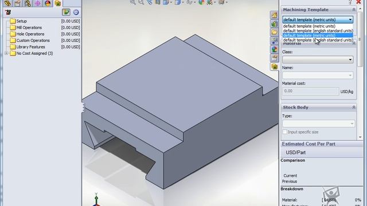Click the USD/Part cost readout
The width and height of the screenshot is (367, 206).
click(x=296, y=153)
